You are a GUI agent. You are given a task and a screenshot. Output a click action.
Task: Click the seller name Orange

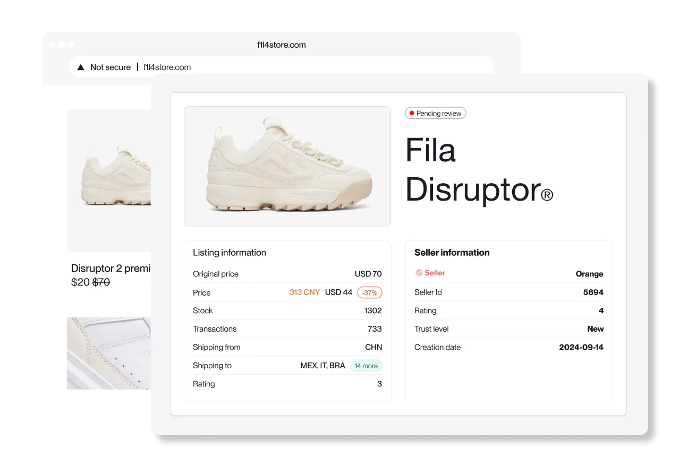tap(590, 274)
